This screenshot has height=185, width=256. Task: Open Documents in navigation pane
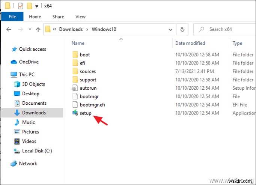pyautogui.click(x=34, y=103)
